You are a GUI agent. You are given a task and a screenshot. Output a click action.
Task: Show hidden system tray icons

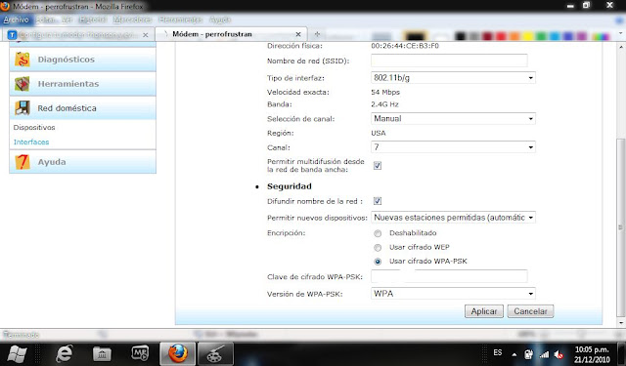click(514, 354)
